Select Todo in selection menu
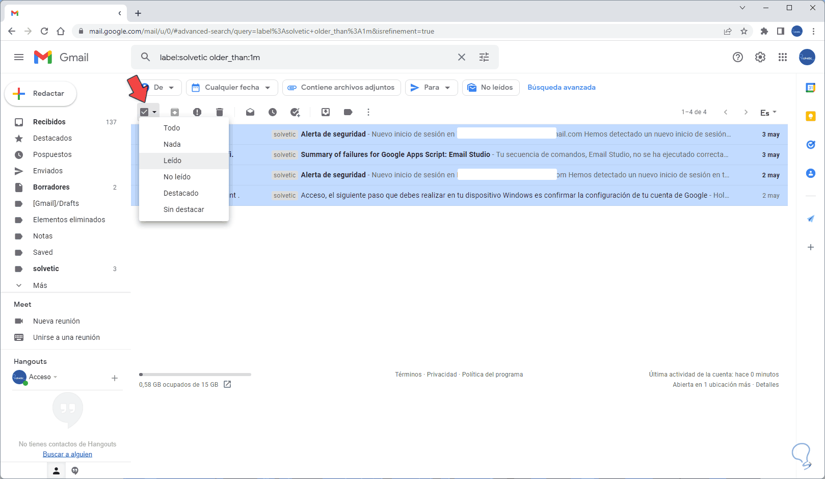Viewport: 825px width, 479px height. coord(184,128)
